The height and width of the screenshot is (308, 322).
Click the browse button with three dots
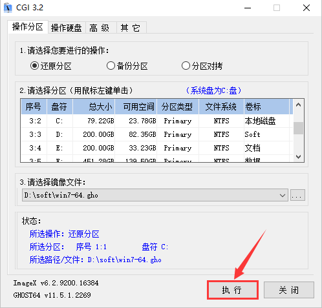[x=297, y=195]
